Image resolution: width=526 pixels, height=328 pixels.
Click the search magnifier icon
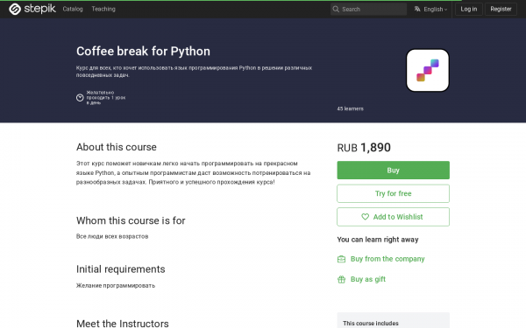coord(336,9)
